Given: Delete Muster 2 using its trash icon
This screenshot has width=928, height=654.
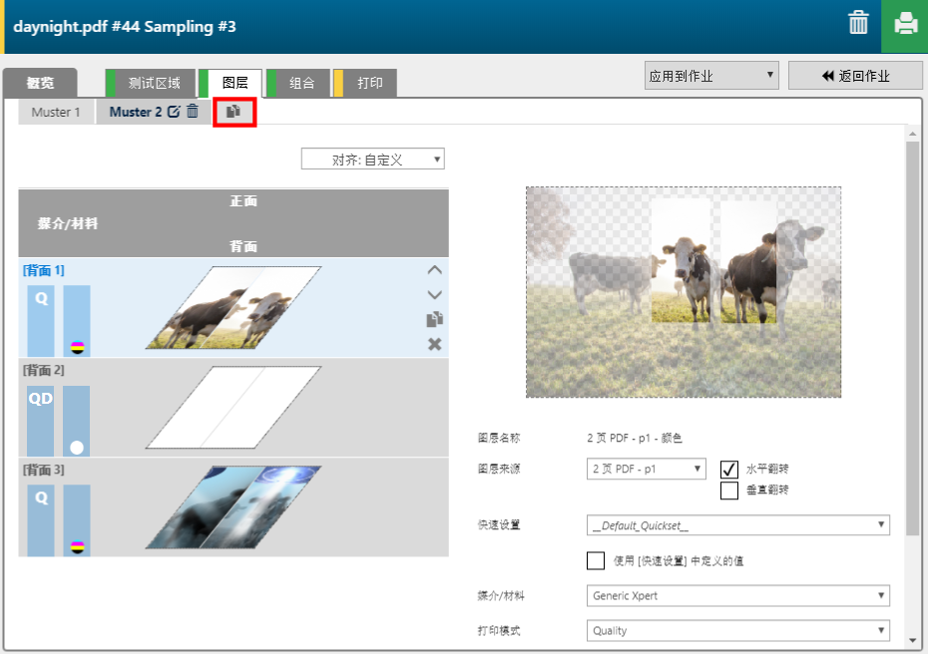Looking at the screenshot, I should point(193,112).
